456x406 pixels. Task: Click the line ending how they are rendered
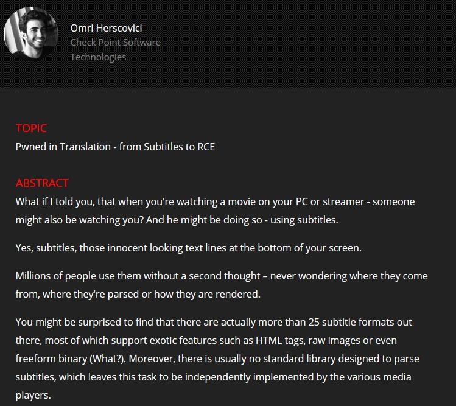point(138,295)
